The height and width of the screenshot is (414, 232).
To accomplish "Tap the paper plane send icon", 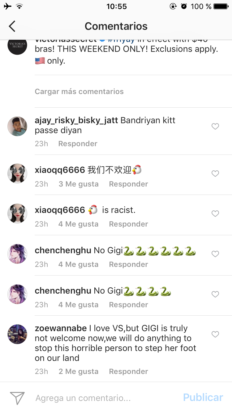I will [17, 398].
